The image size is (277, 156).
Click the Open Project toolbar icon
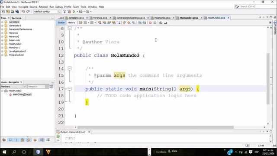pyautogui.click(x=13, y=12)
